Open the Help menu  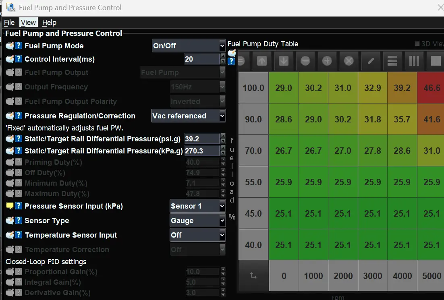(49, 23)
